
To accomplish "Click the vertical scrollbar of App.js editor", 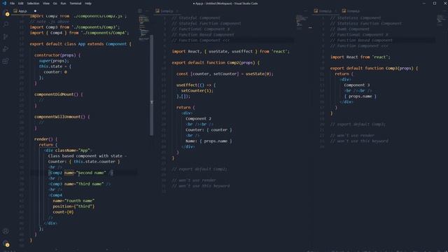I will tap(152, 85).
